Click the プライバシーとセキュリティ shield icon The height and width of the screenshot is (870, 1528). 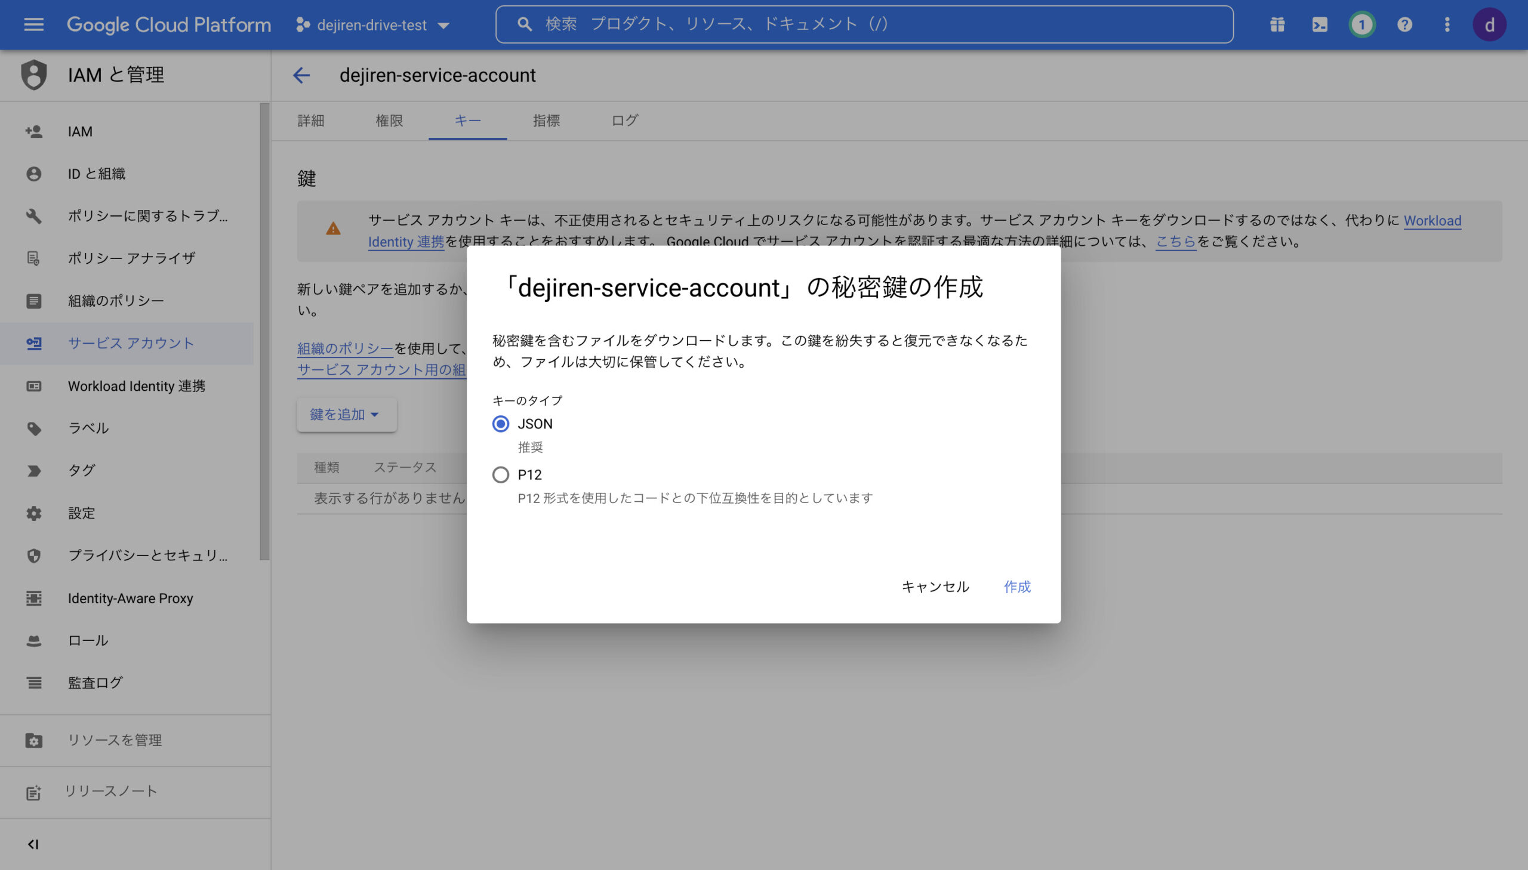click(33, 556)
